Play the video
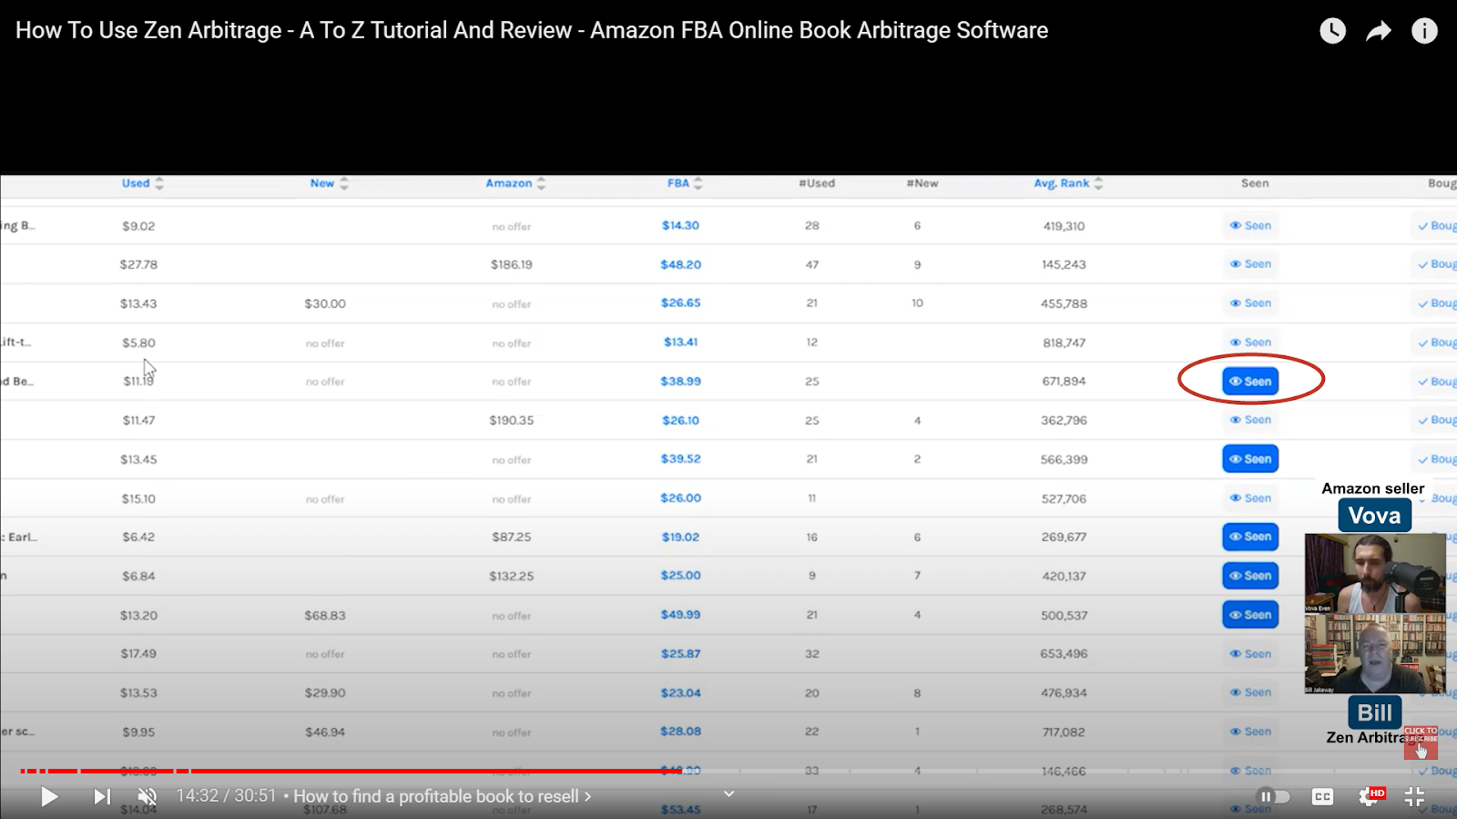 [49, 797]
